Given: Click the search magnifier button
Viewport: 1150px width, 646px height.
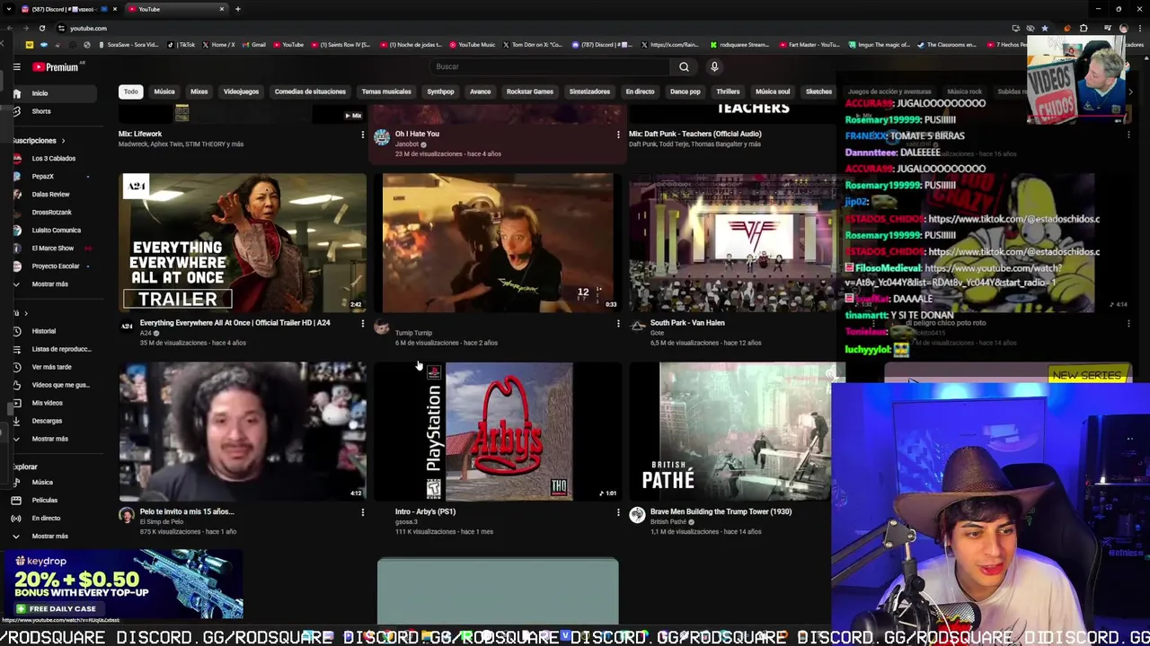Looking at the screenshot, I should tap(684, 66).
